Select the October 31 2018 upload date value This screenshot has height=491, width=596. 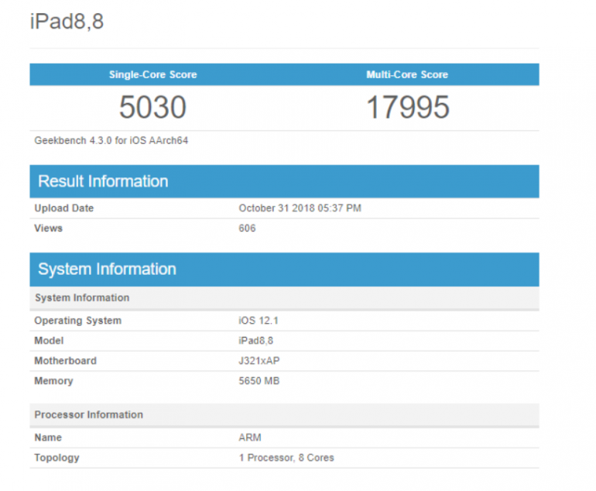[x=300, y=208]
